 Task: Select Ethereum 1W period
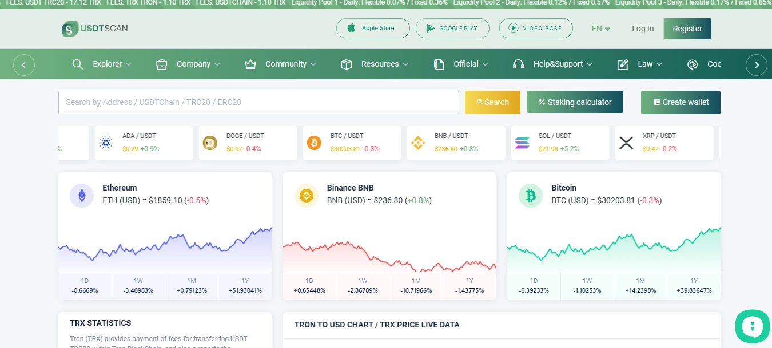coord(138,285)
